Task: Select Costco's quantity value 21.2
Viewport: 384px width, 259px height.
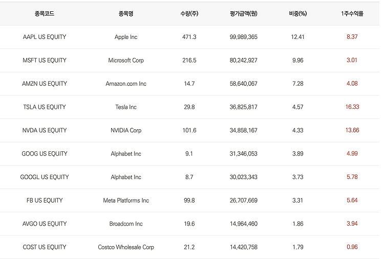Action: point(189,247)
